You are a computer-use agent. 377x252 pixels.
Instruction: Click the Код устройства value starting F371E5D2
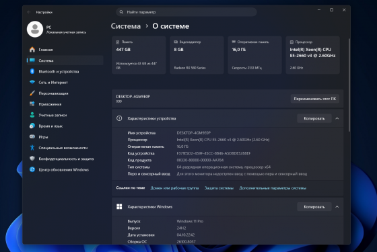coord(213,153)
